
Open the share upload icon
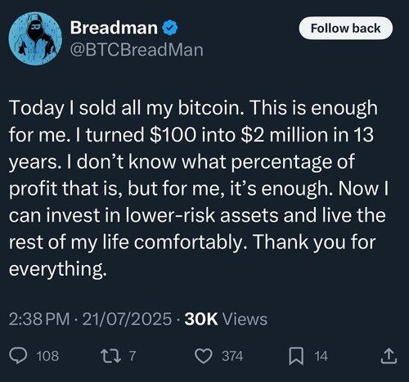coord(389,356)
